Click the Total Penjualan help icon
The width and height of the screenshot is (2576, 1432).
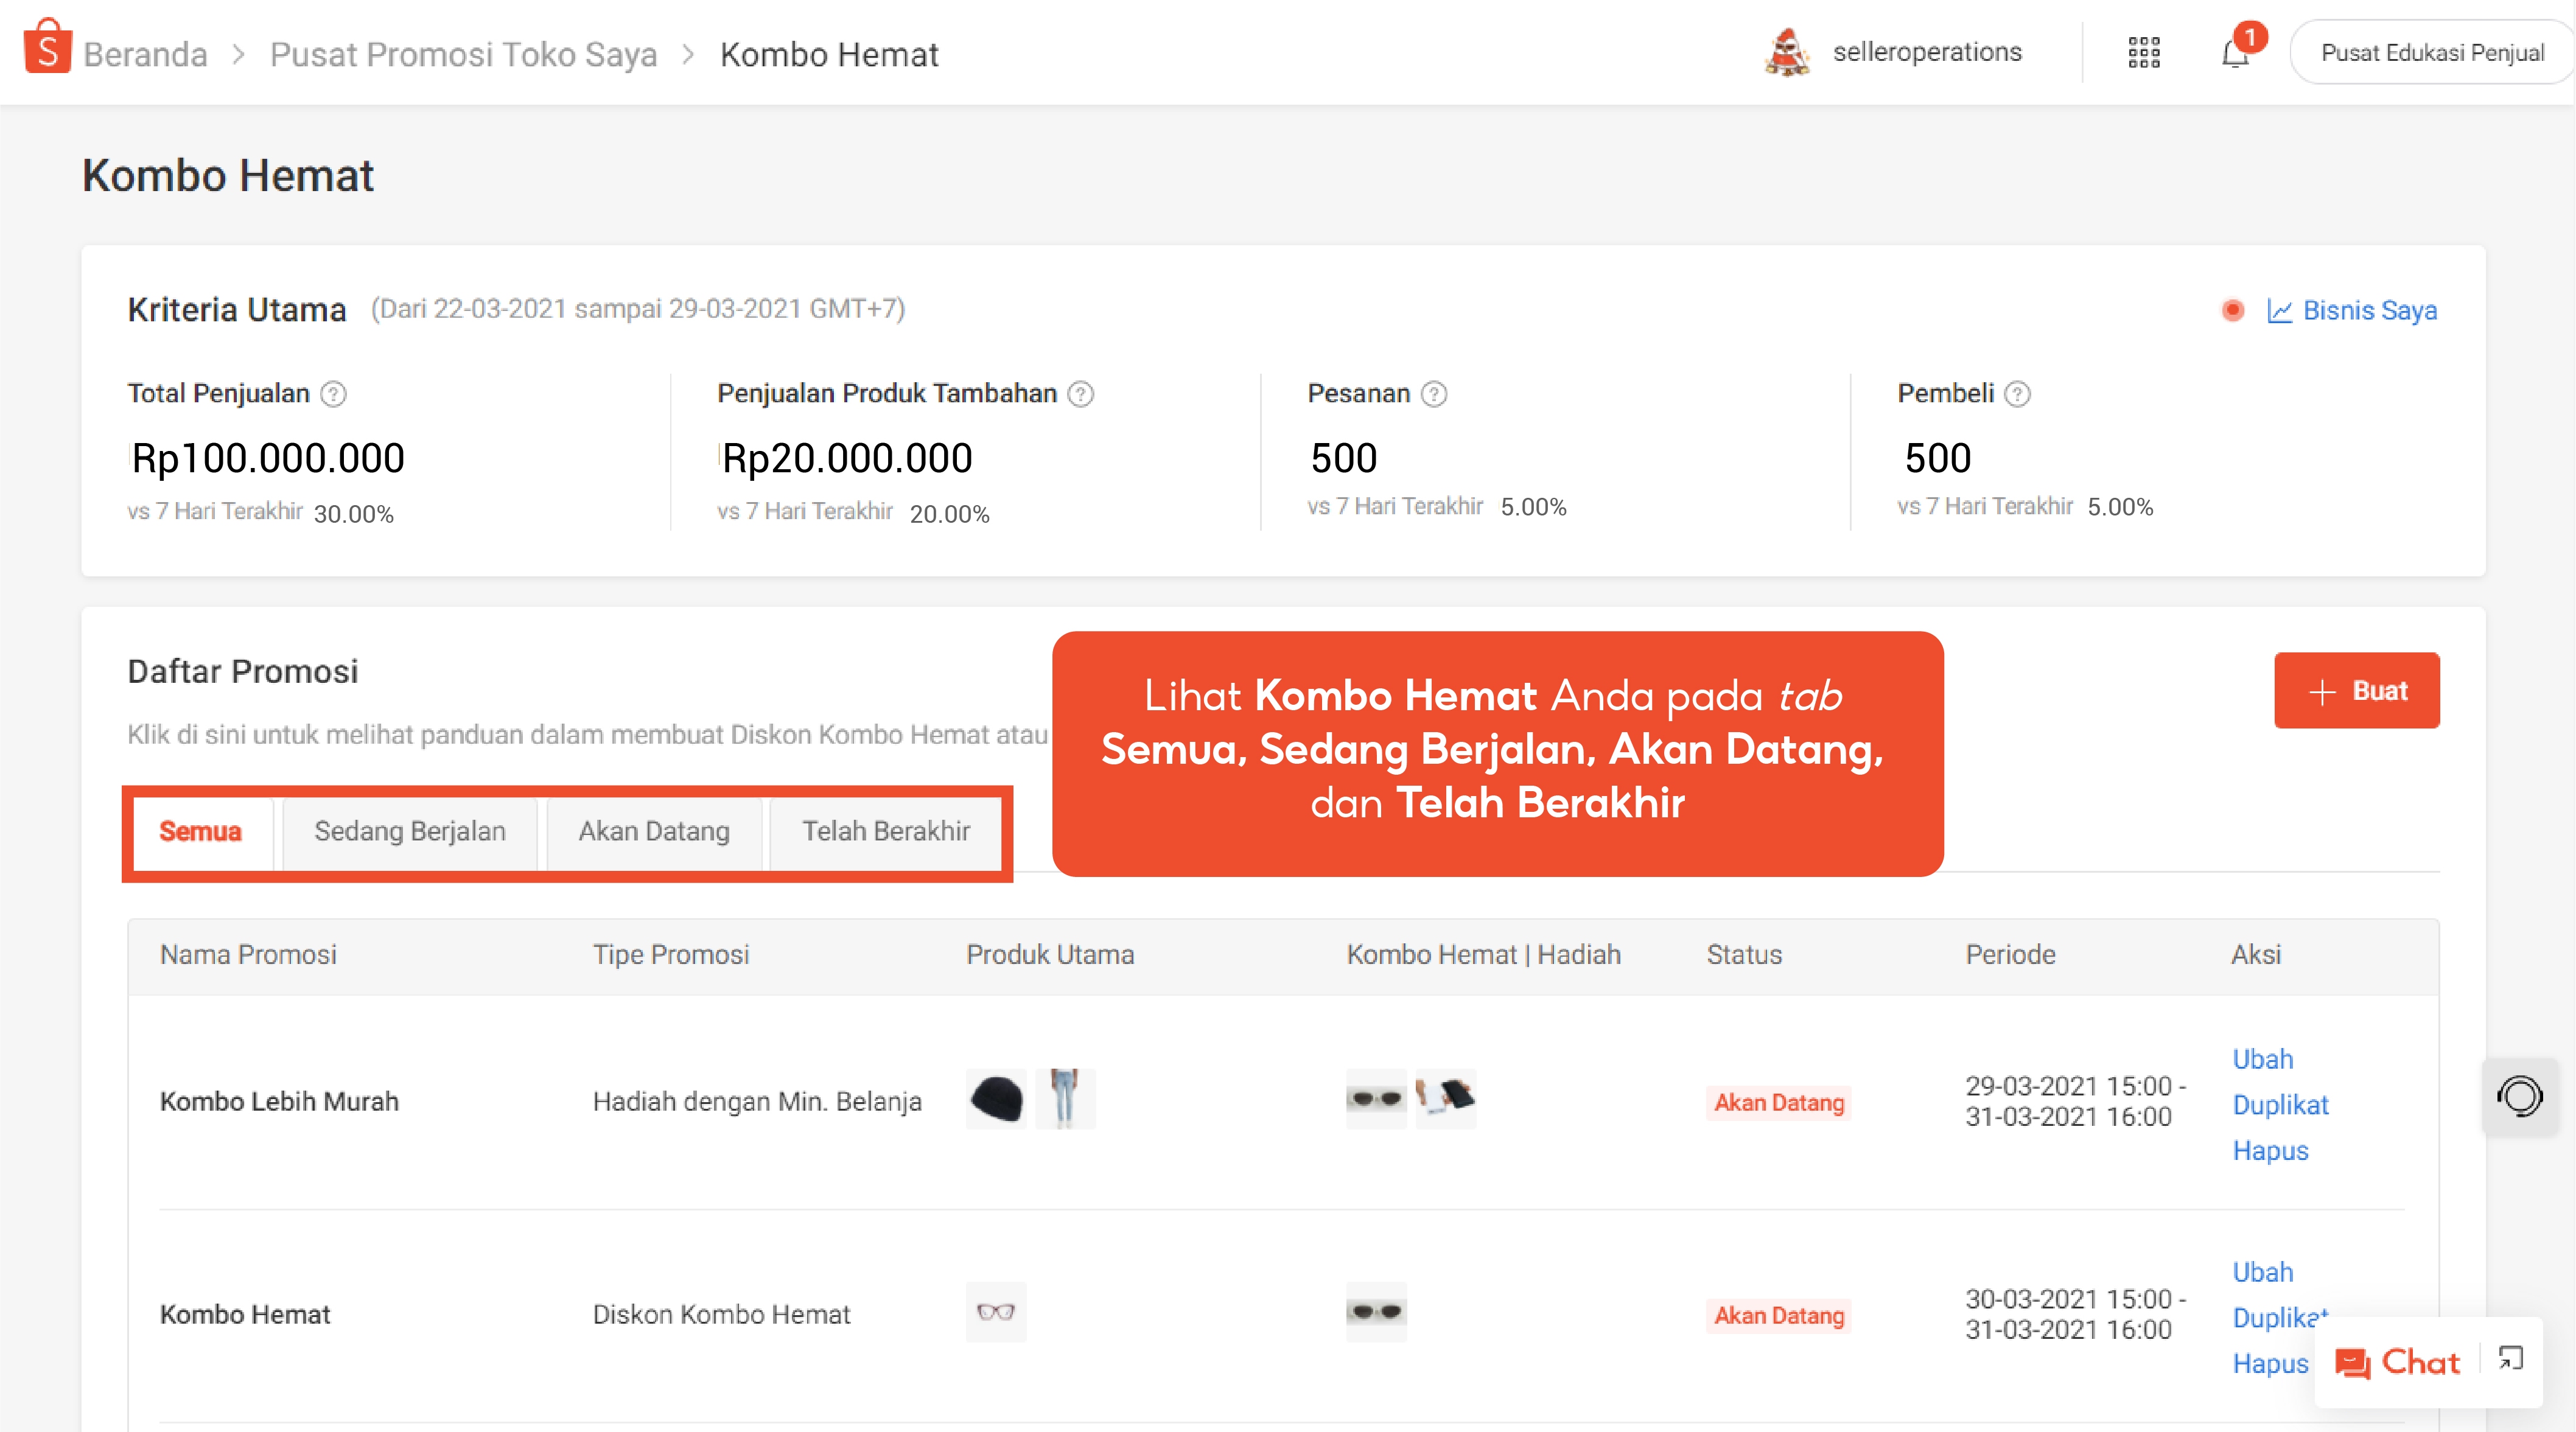pos(333,394)
